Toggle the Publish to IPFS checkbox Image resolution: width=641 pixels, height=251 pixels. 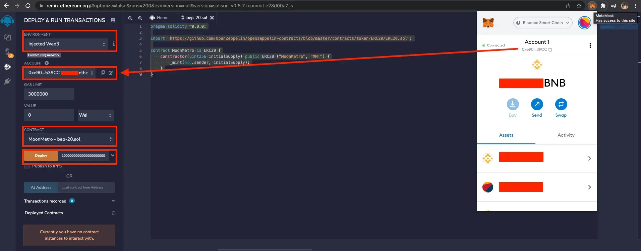pos(27,166)
